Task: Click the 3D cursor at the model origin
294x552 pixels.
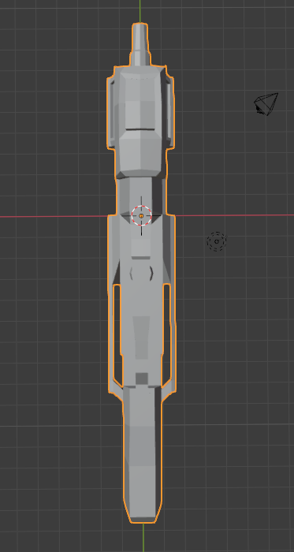Action: (x=141, y=215)
